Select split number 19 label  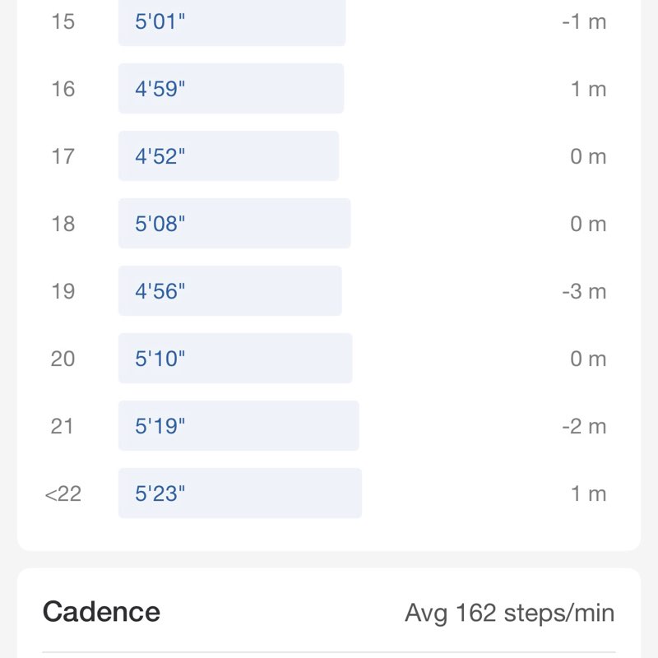63,291
